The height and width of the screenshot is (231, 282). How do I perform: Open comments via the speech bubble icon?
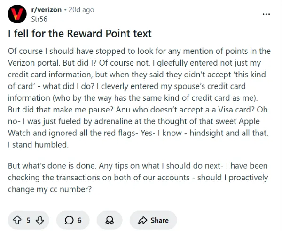tap(69, 220)
